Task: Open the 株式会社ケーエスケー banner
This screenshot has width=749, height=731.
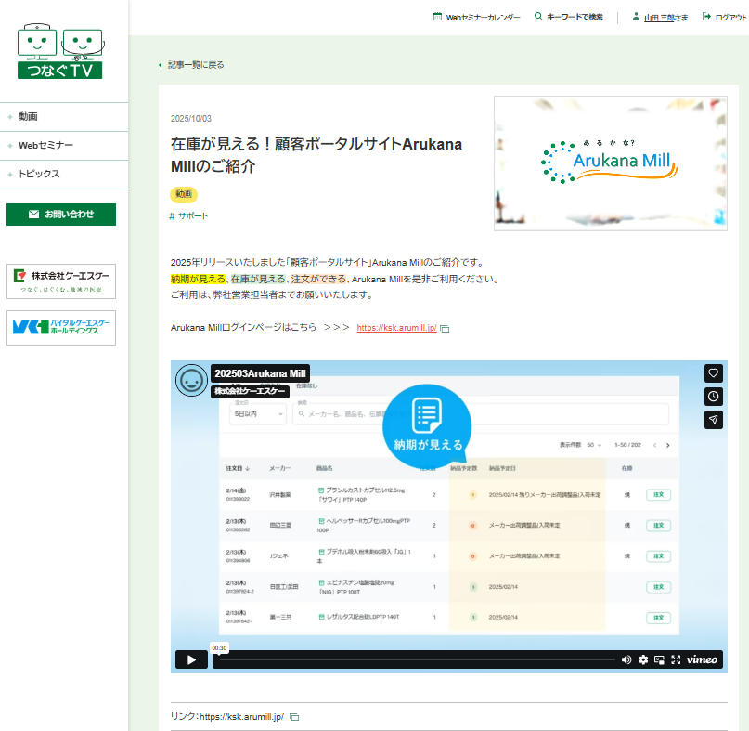Action: pos(61,281)
